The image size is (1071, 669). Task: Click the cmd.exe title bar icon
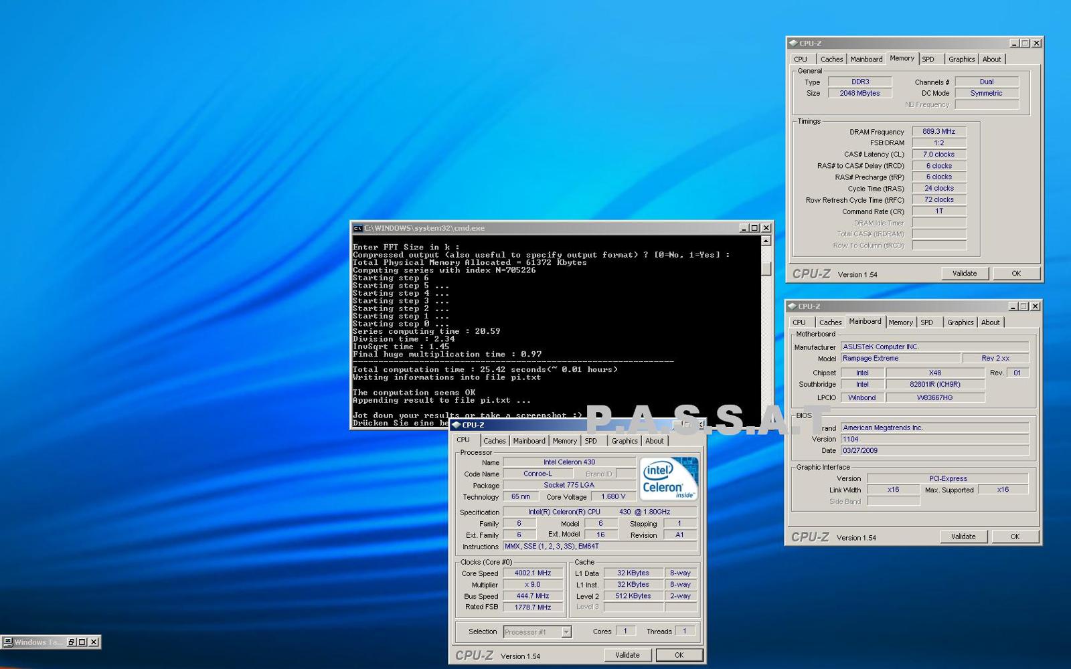357,228
